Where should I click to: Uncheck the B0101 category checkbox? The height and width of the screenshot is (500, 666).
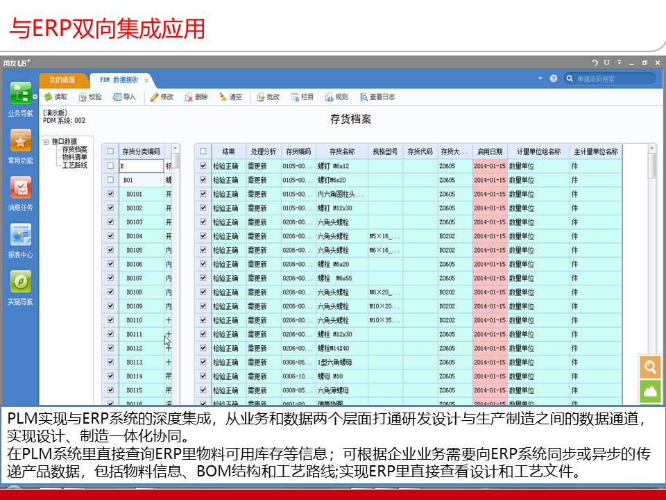click(110, 194)
